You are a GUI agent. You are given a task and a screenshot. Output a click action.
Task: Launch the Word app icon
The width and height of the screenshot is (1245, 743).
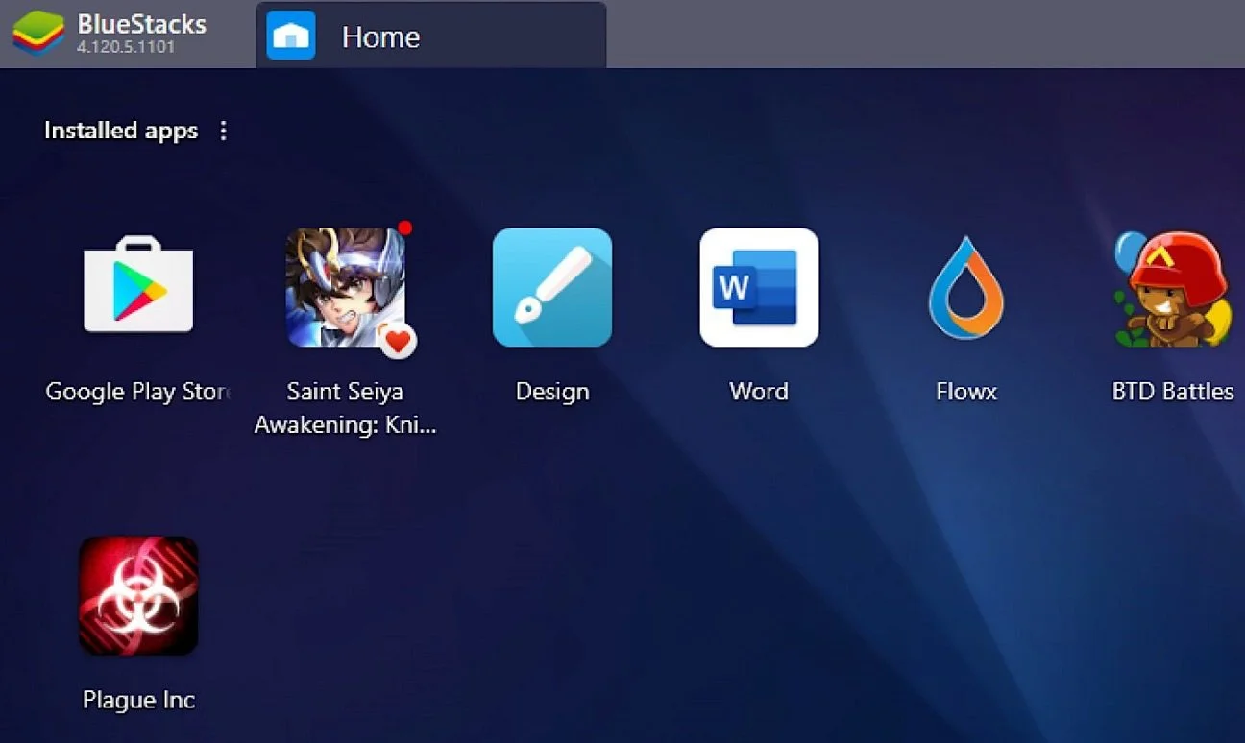click(x=759, y=287)
